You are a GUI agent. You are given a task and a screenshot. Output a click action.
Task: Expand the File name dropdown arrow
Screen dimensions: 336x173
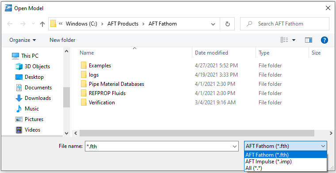(x=235, y=146)
